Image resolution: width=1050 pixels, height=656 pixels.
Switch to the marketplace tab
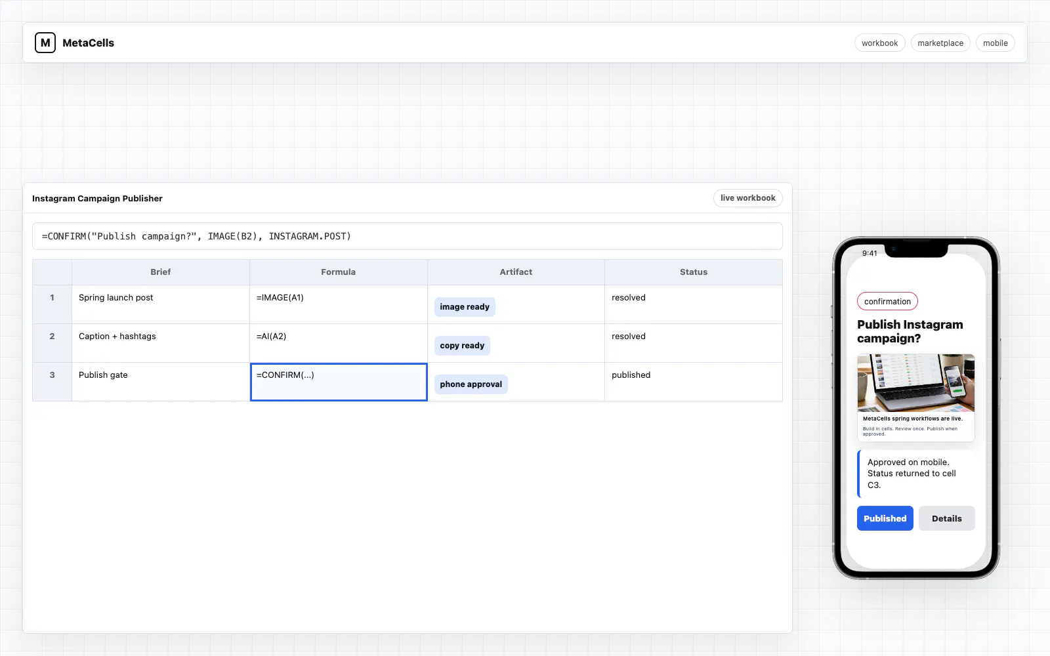(940, 43)
